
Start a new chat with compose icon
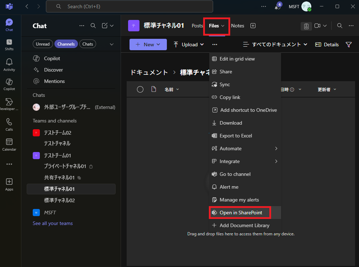pyautogui.click(x=105, y=26)
